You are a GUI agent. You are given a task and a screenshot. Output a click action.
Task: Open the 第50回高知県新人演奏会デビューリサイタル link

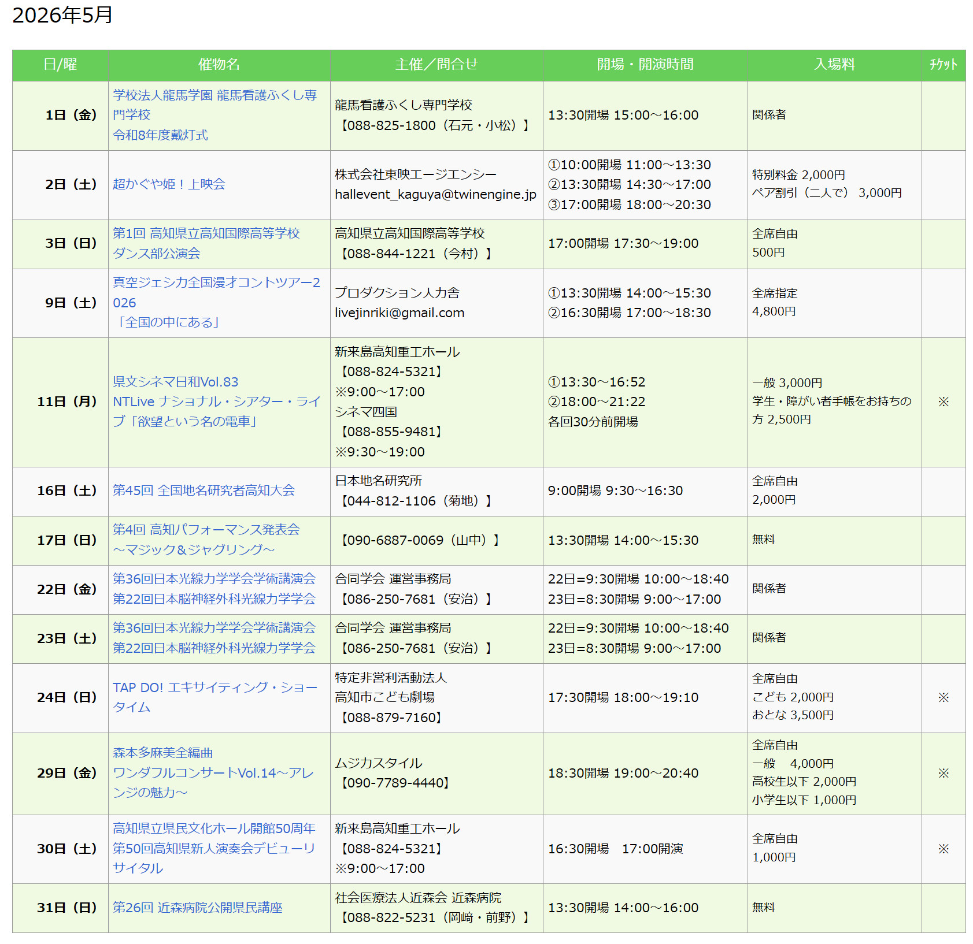click(214, 848)
